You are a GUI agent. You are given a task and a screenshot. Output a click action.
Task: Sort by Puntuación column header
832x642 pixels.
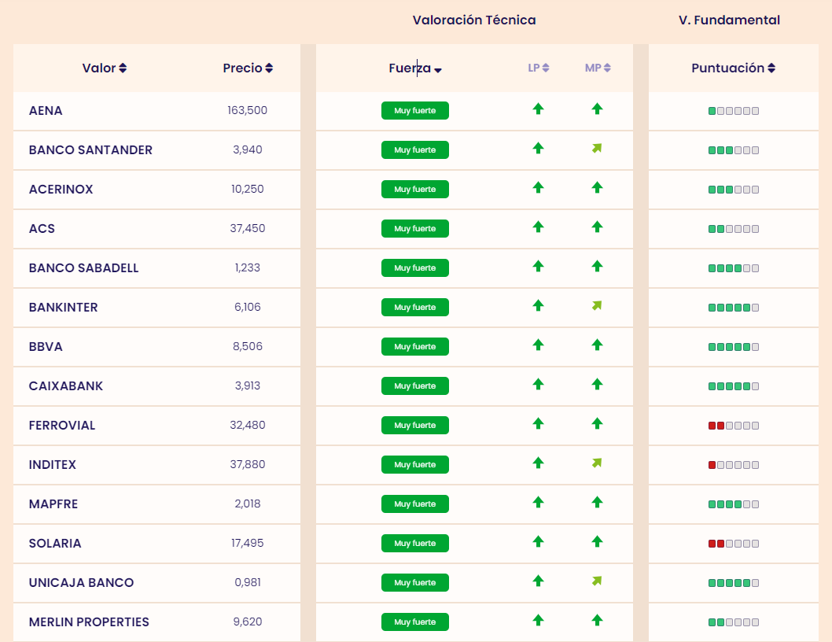[x=733, y=68]
